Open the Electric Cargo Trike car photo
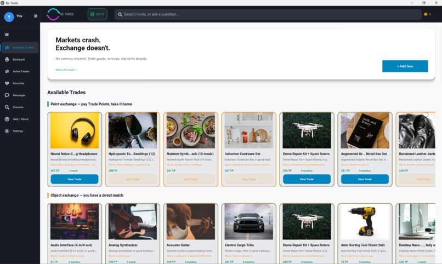 click(249, 221)
